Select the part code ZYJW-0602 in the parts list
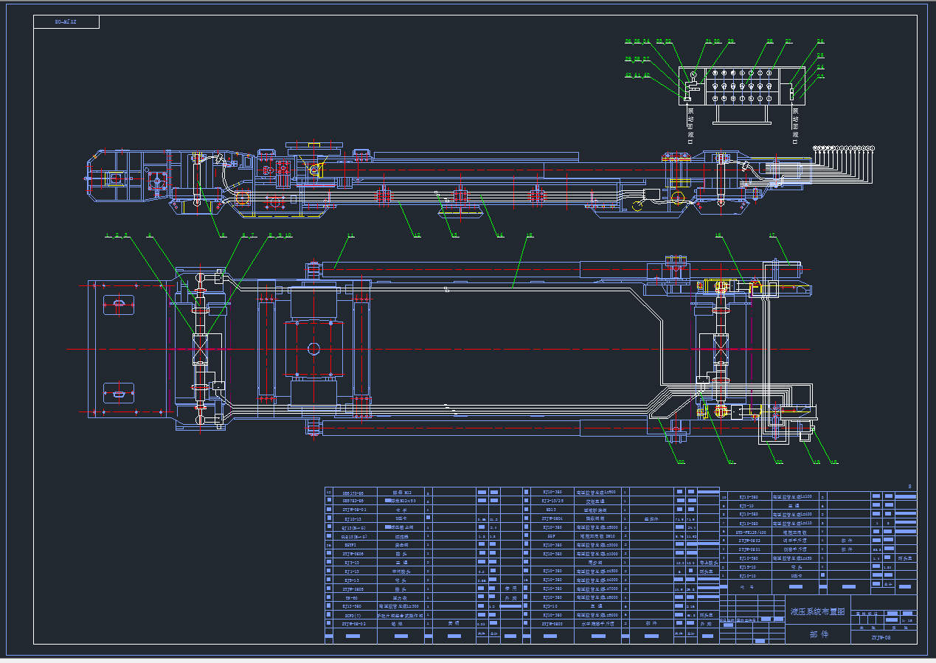Viewport: 936px width, 663px height. click(749, 541)
